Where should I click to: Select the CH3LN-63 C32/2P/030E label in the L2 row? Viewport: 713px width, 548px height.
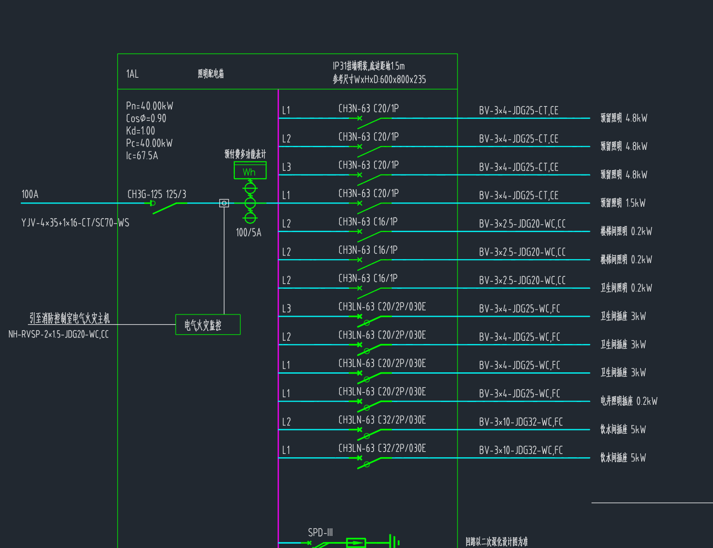382,420
